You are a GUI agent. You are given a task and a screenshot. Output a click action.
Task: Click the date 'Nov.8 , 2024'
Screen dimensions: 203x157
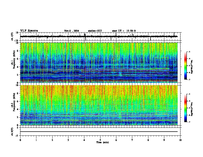click(72, 31)
